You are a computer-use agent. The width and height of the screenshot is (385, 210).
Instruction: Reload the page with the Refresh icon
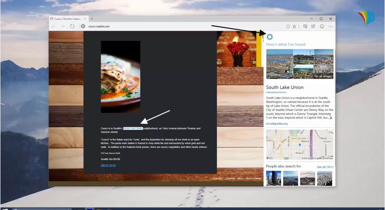point(72,26)
